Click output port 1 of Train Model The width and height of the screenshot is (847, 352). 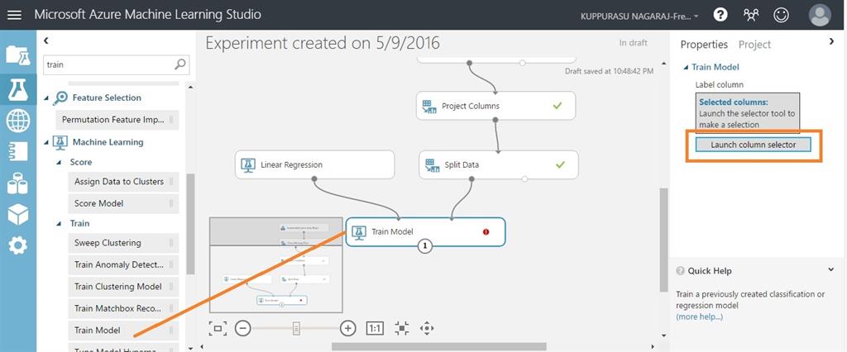pos(425,246)
